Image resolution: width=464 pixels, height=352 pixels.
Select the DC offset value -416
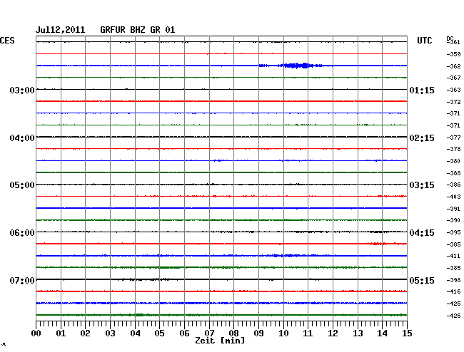453,291
